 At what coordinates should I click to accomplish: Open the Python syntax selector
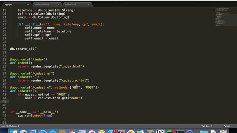pyautogui.click(x=227, y=126)
